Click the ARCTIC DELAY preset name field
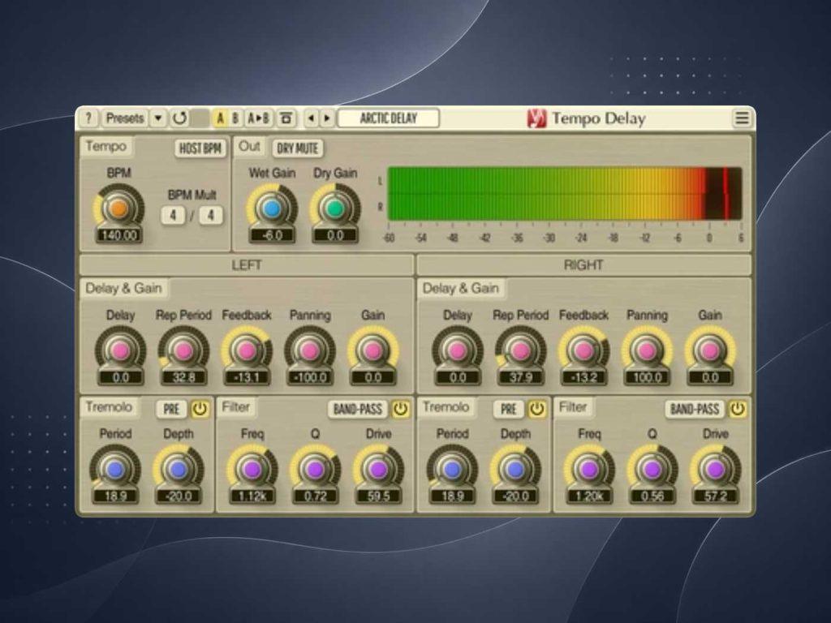This screenshot has width=831, height=623. pos(389,118)
